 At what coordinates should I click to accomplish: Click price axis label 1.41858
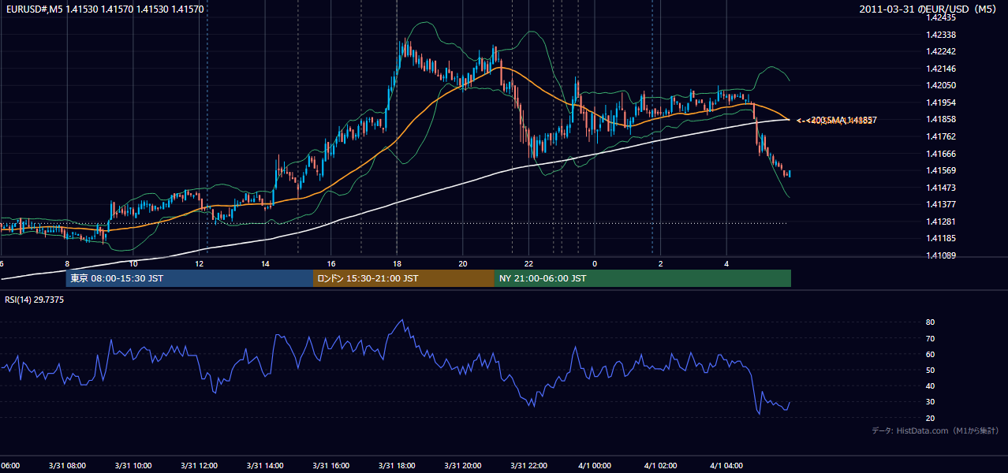pyautogui.click(x=942, y=119)
